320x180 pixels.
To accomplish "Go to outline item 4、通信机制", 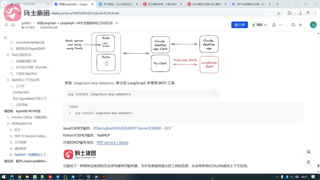I will [18, 148].
